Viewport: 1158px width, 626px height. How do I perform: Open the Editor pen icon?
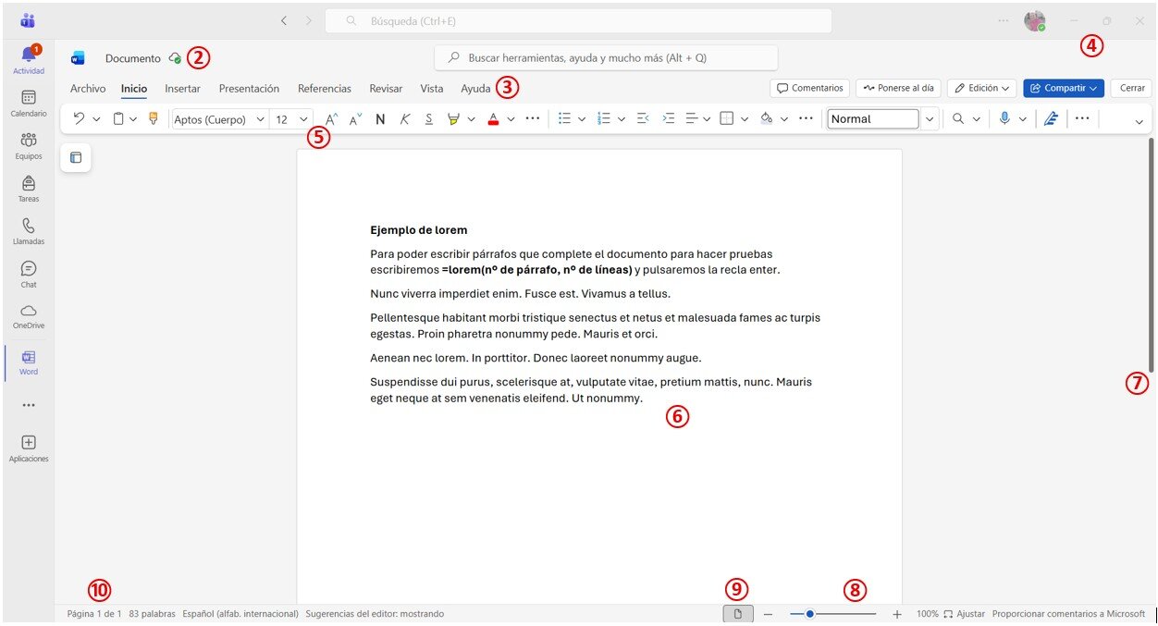point(1050,118)
